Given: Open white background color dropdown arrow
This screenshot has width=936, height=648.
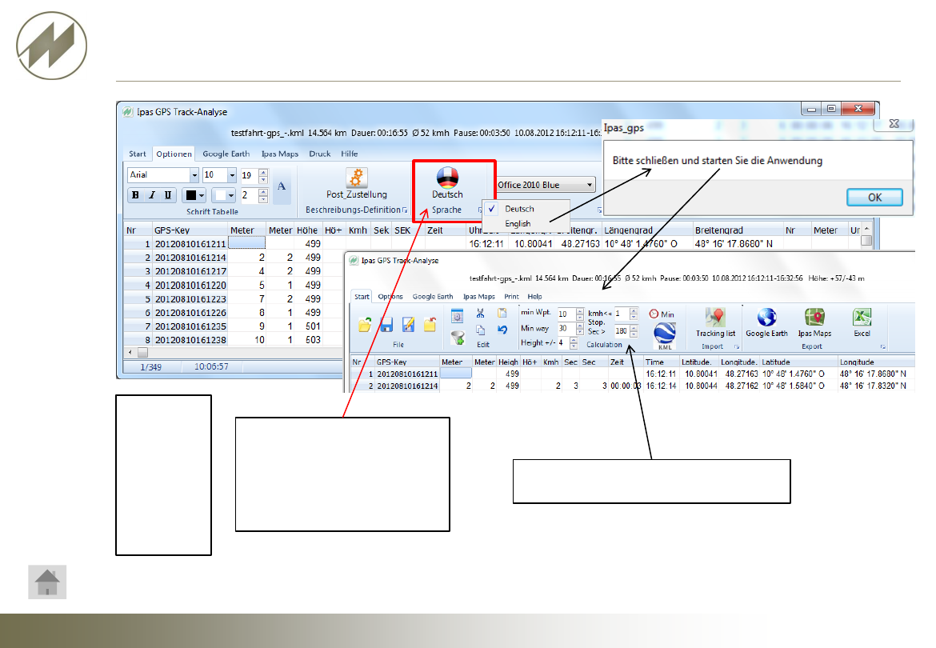Looking at the screenshot, I should pyautogui.click(x=231, y=195).
